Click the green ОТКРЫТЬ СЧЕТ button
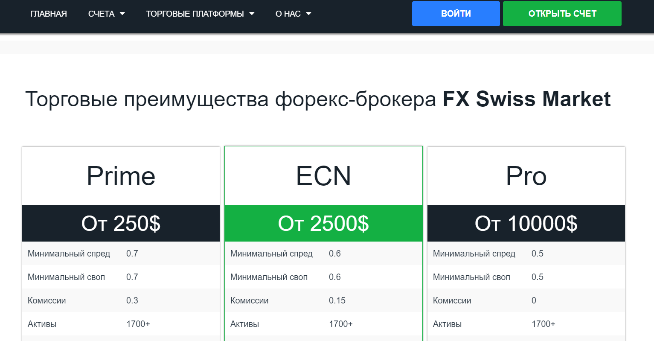 [562, 14]
